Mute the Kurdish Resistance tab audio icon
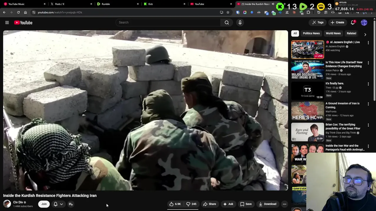The height and width of the screenshot is (211, 376). point(273,4)
